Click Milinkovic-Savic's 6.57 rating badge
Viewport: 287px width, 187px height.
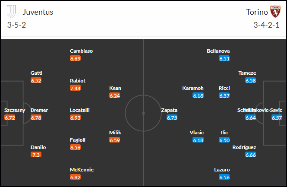coord(277,117)
